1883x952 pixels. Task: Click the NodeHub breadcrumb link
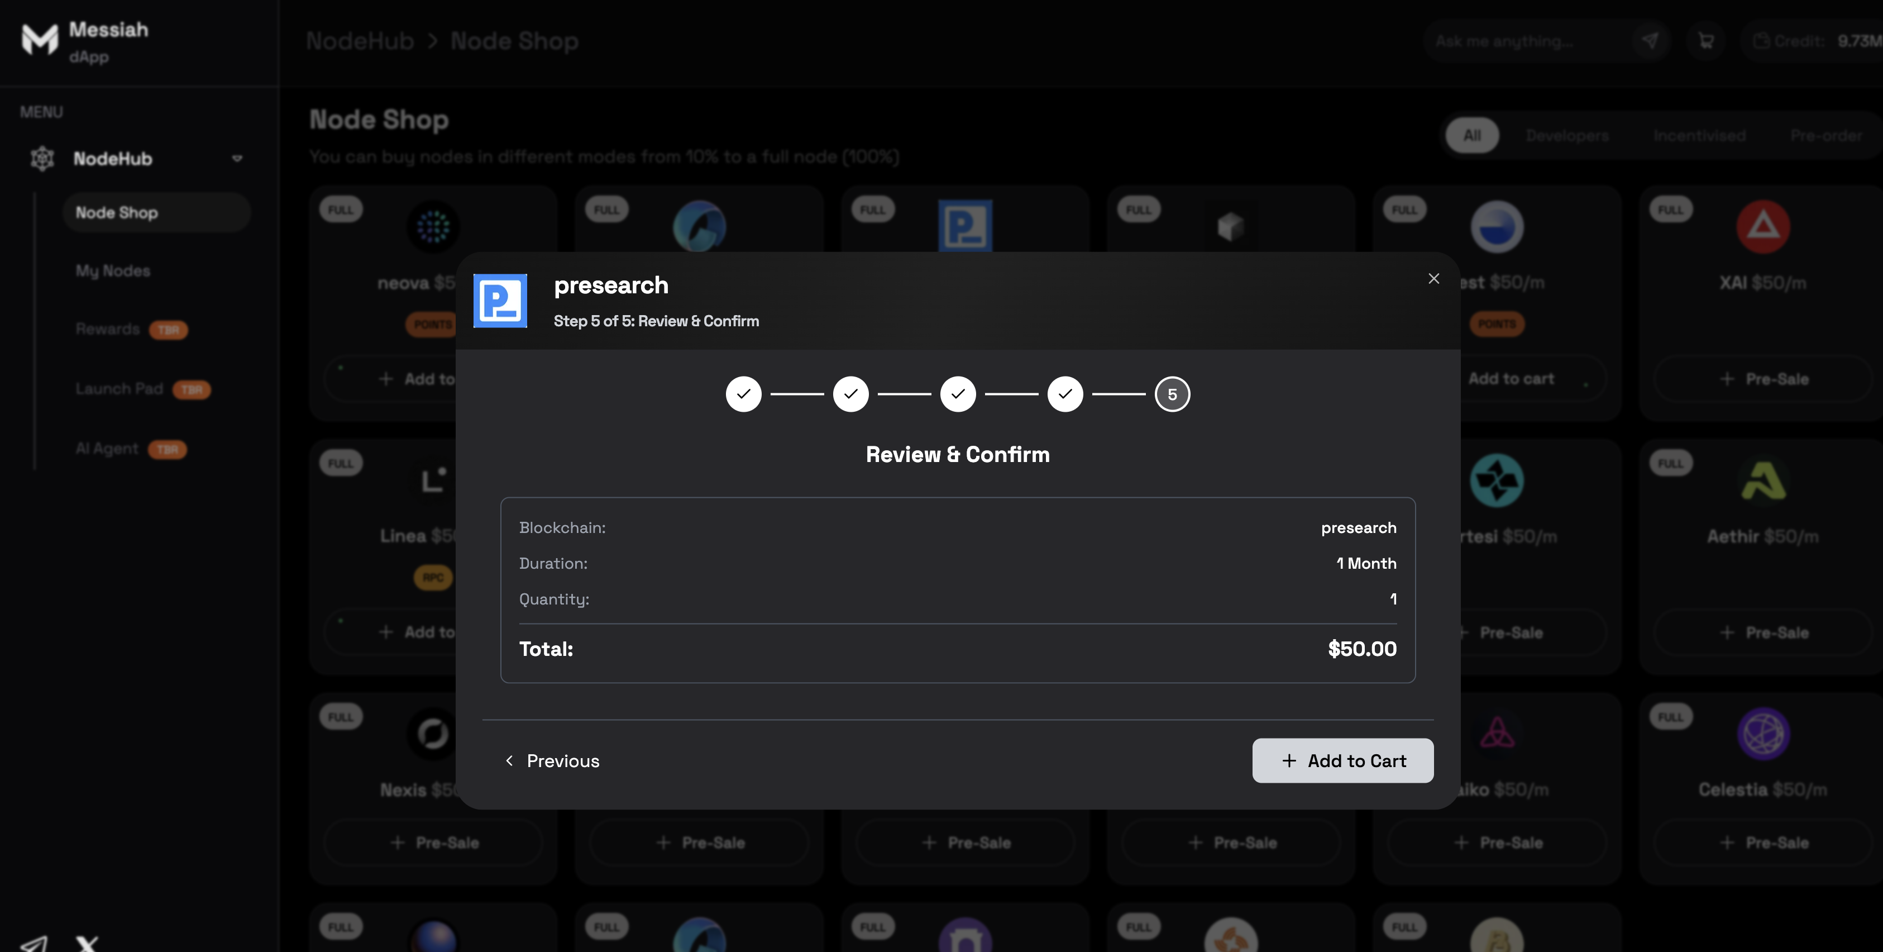pos(360,41)
